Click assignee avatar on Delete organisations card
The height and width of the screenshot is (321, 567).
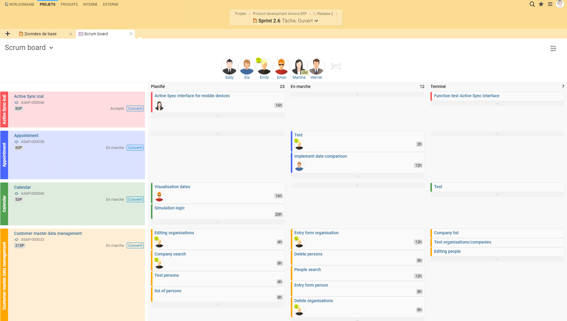[299, 310]
